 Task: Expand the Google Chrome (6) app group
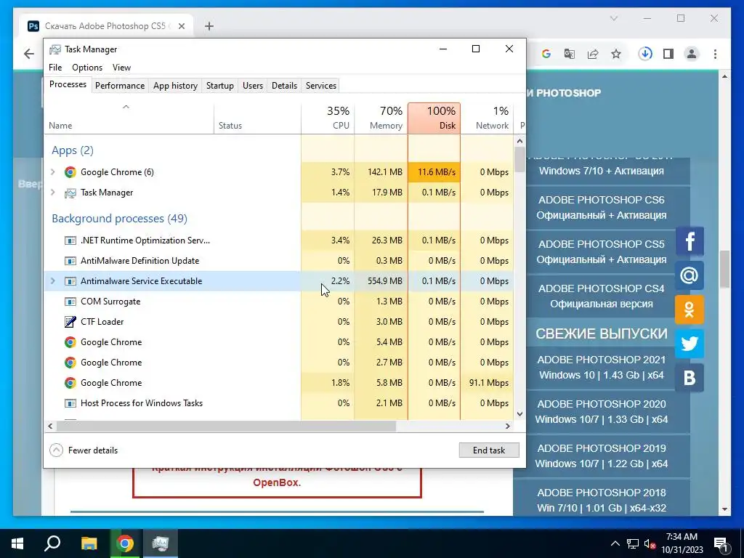[52, 171]
